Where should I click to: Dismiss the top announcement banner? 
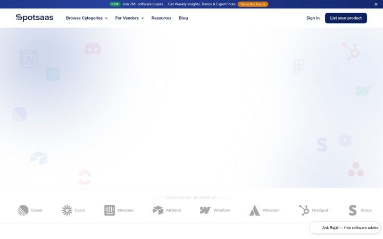click(376, 4)
